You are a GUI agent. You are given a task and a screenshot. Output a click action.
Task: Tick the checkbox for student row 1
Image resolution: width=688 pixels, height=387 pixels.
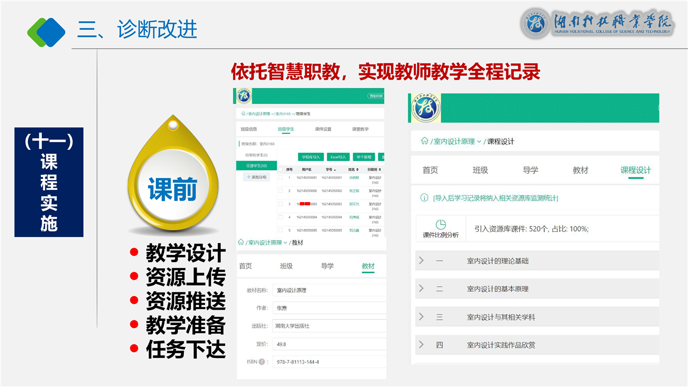[x=281, y=177]
